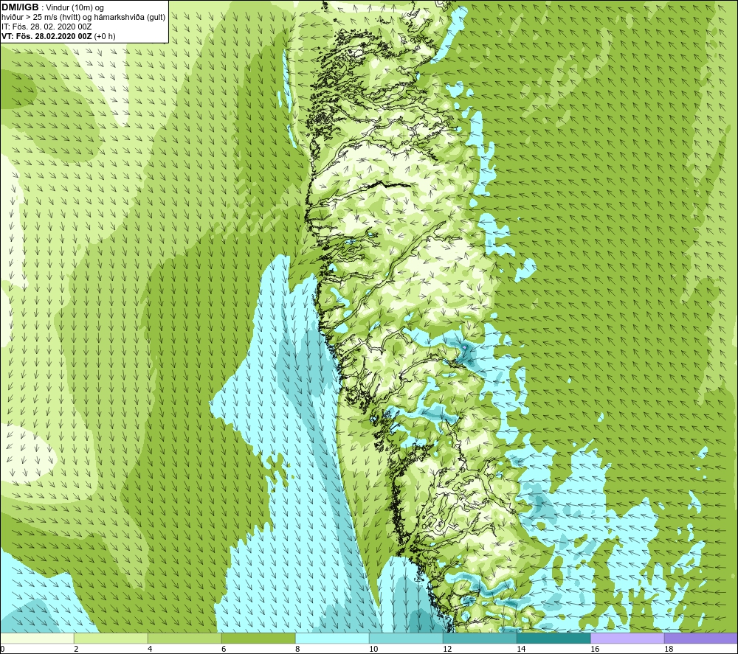This screenshot has height=654, width=738.
Task: Click the legend scale label '6'
Action: [x=224, y=650]
